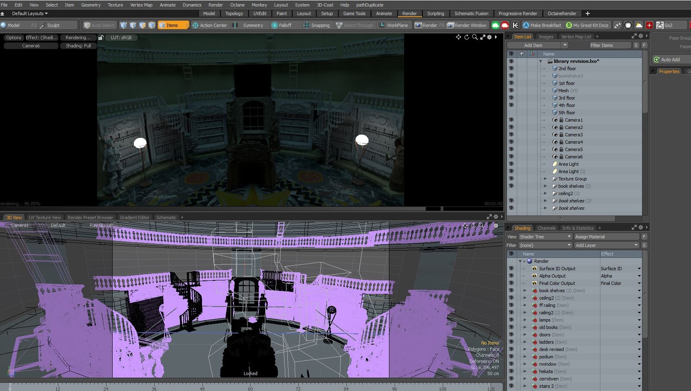Click the Assign Material button
Viewport: 691px width, 391px height.
606,237
